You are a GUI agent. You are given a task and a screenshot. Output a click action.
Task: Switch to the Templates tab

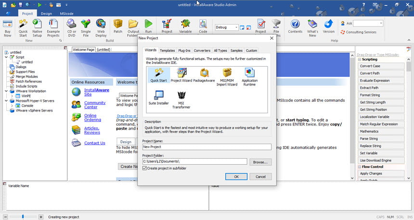(x=168, y=50)
